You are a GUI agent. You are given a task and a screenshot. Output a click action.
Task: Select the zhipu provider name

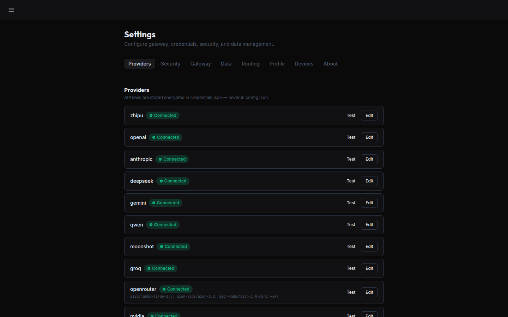(137, 116)
